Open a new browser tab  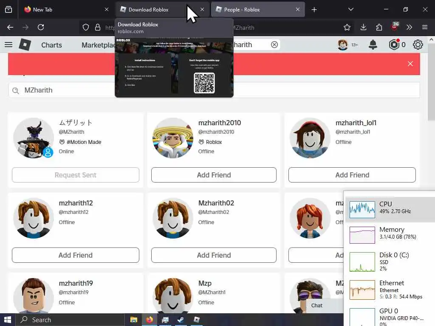pyautogui.click(x=314, y=10)
